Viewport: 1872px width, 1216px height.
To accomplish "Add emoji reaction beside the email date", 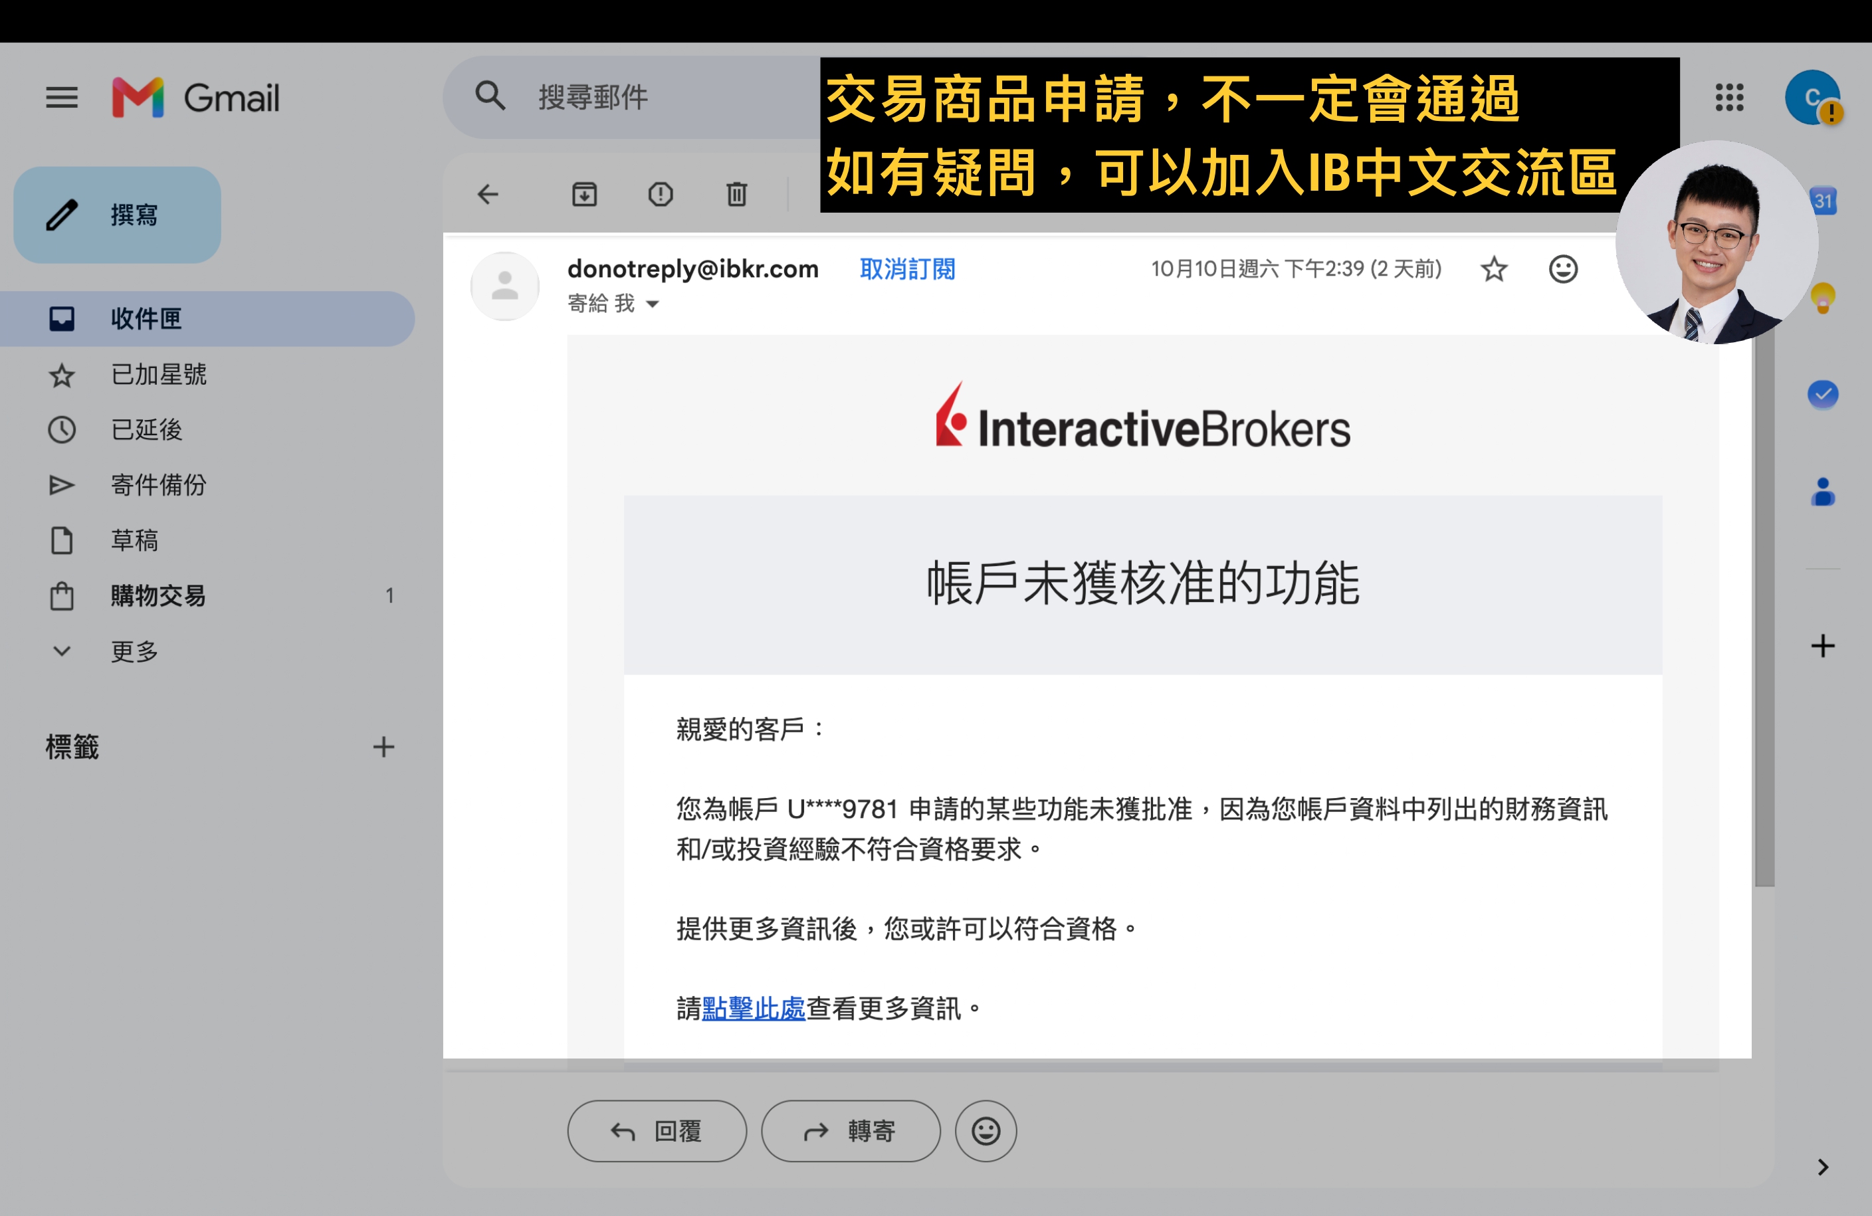I will (1563, 269).
